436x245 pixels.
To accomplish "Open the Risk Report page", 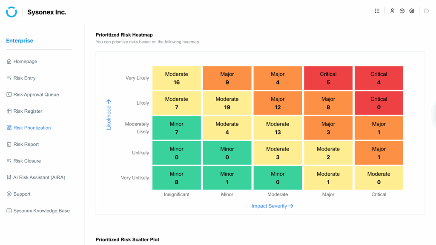I will [x=26, y=144].
